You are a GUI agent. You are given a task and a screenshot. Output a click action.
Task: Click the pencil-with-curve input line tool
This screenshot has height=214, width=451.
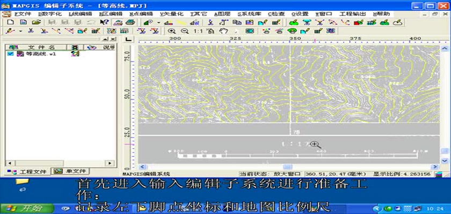10,31
